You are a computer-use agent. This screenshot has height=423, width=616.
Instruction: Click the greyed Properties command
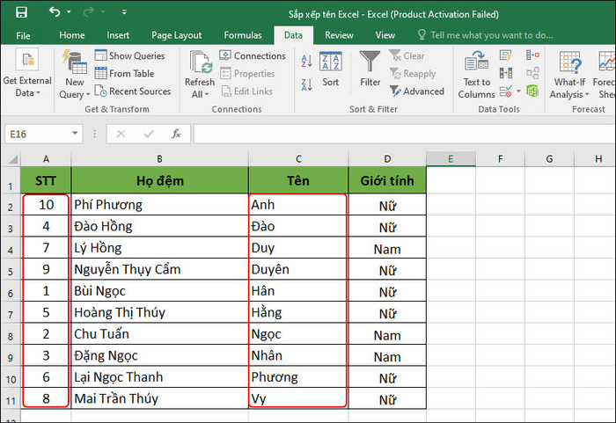click(x=247, y=74)
